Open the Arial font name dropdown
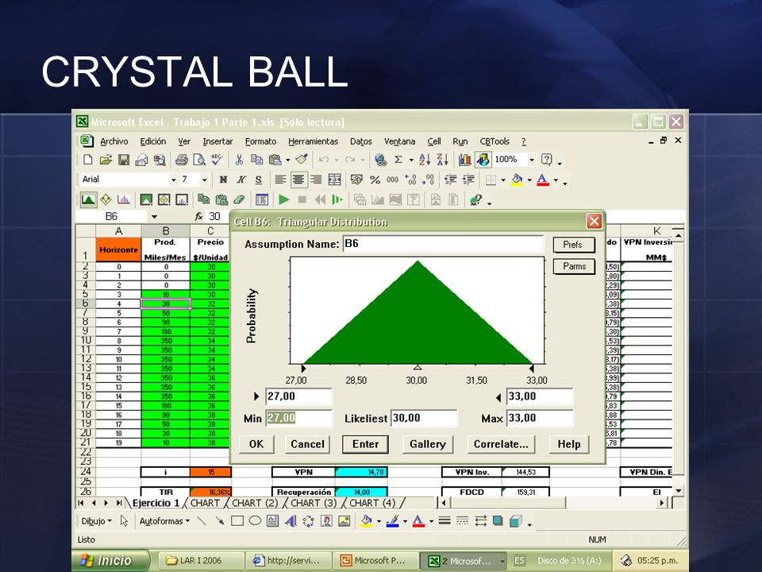The image size is (762, 572). (x=174, y=180)
